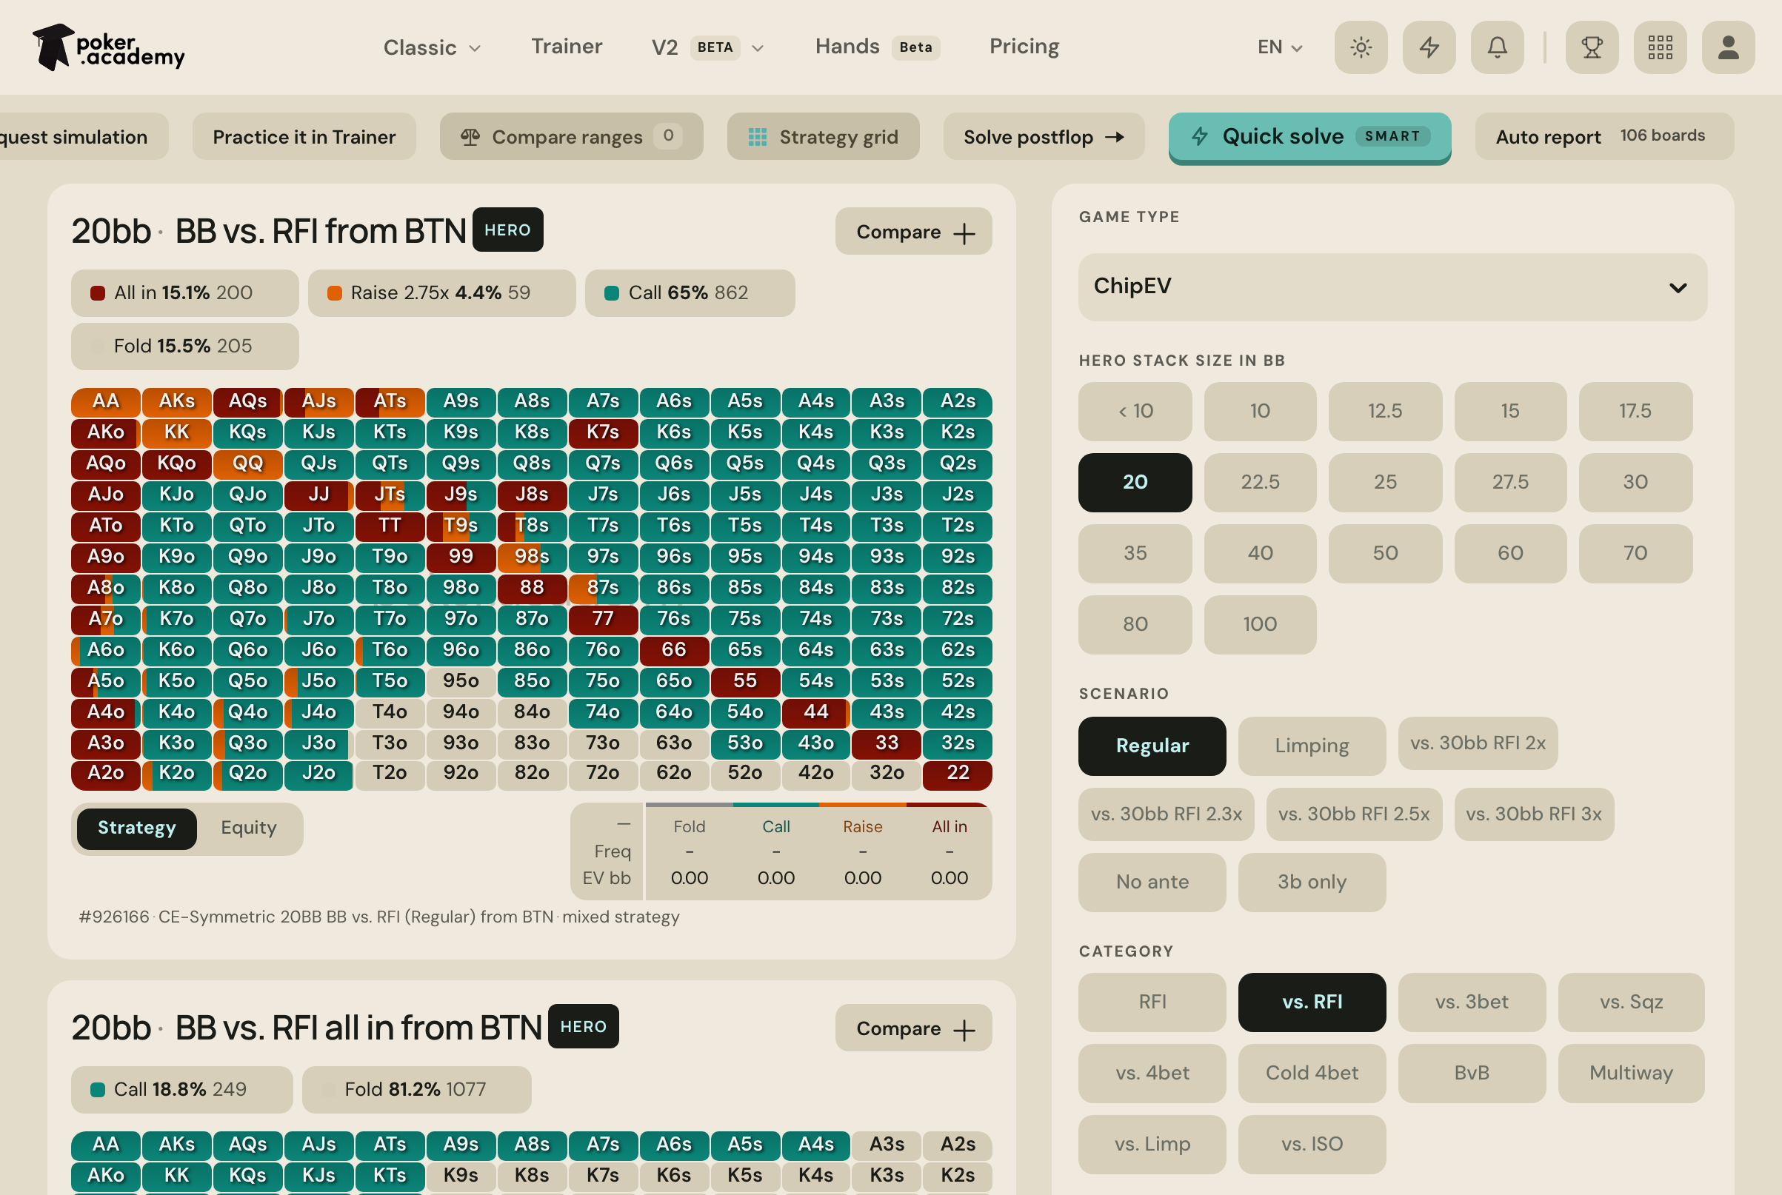Click the Poker Academy logo
This screenshot has width=1782, height=1195.
tap(108, 47)
